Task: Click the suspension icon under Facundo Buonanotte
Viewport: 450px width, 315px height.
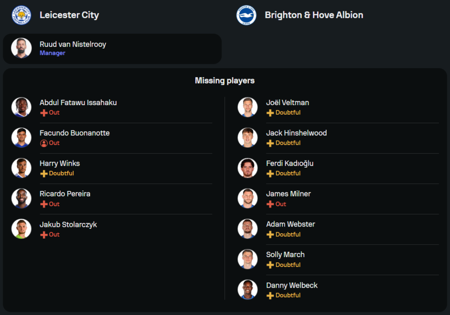Action: point(44,143)
